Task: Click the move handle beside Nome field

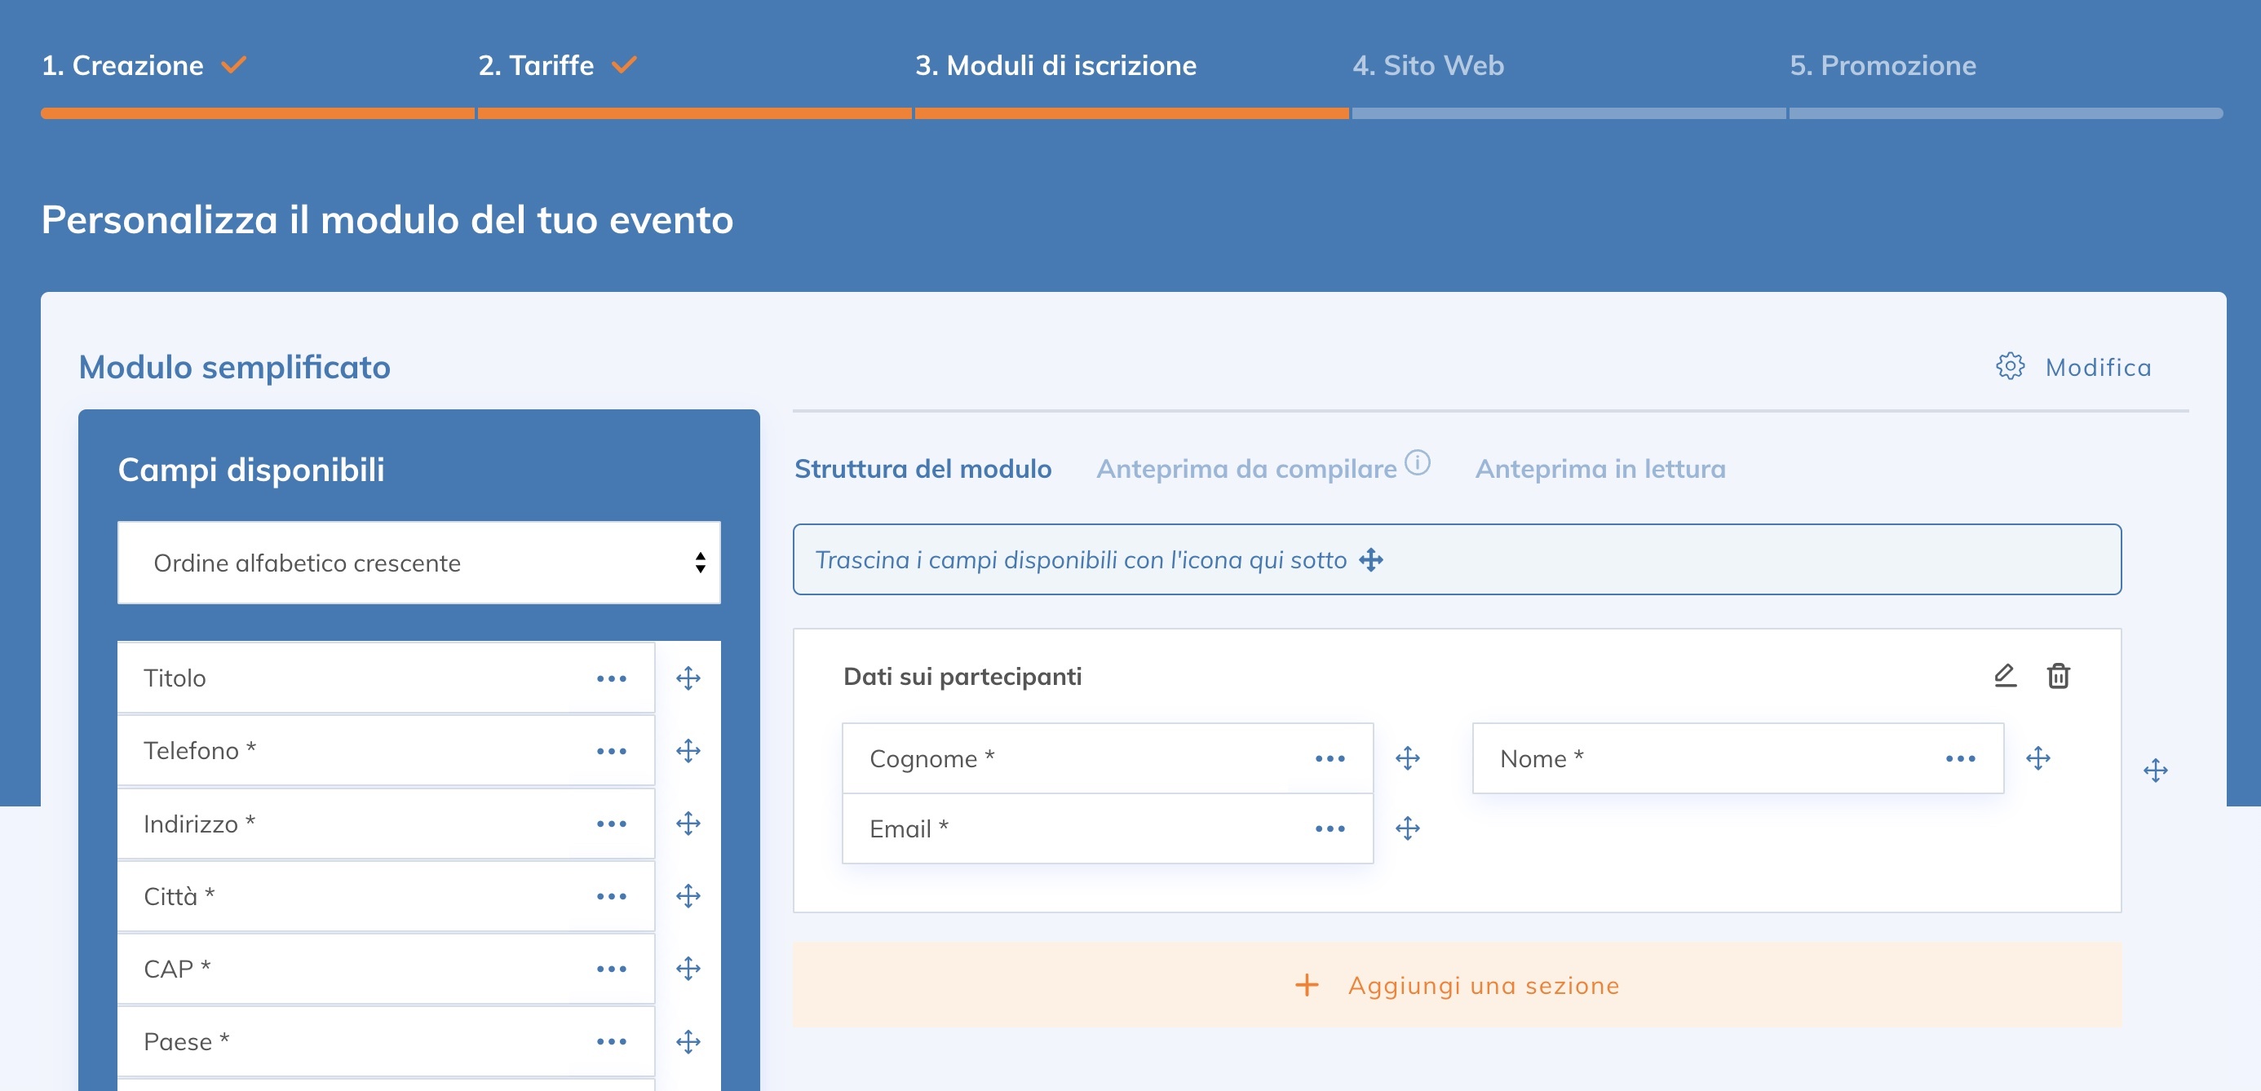Action: (x=2038, y=758)
